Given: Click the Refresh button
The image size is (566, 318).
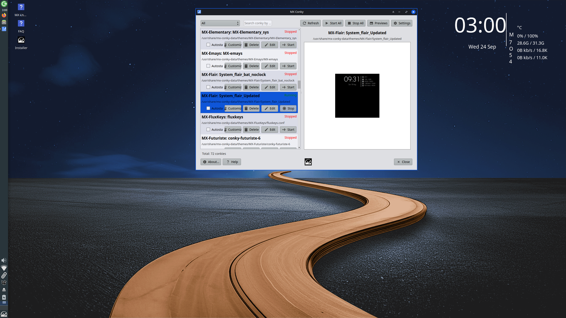Looking at the screenshot, I should coord(310,23).
